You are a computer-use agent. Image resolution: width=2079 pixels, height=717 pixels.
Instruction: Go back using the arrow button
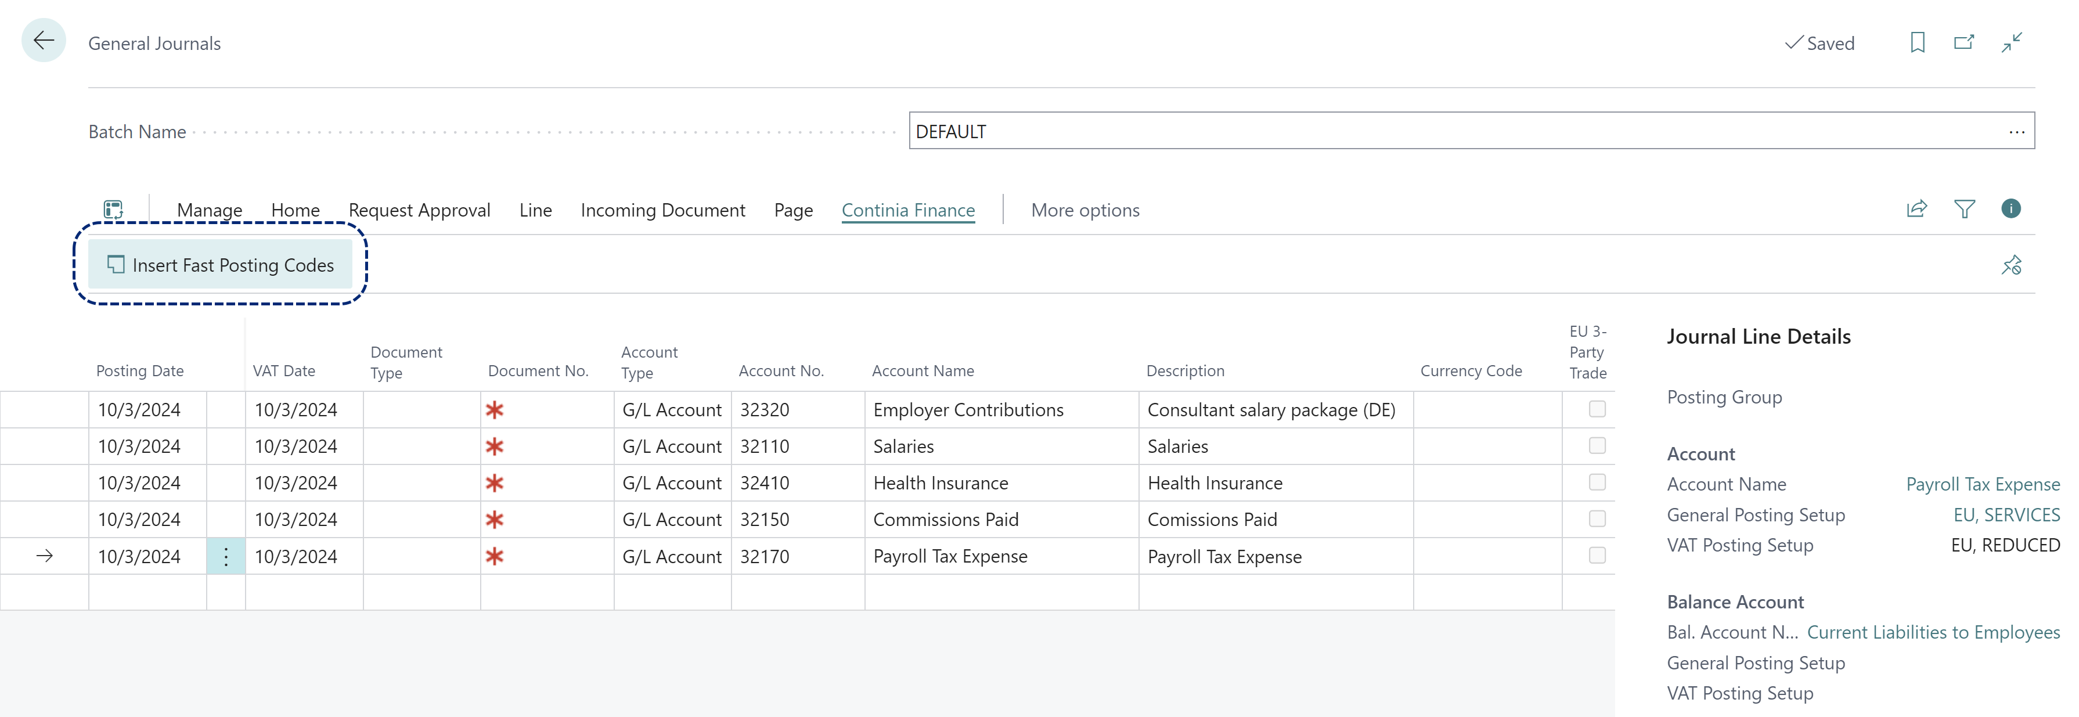[x=44, y=41]
